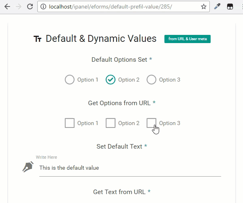243x203 pixels.
Task: Click the dark mask extension icon
Action: pos(230,6)
